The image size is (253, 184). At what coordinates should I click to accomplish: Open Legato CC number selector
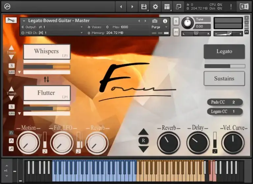(x=234, y=111)
